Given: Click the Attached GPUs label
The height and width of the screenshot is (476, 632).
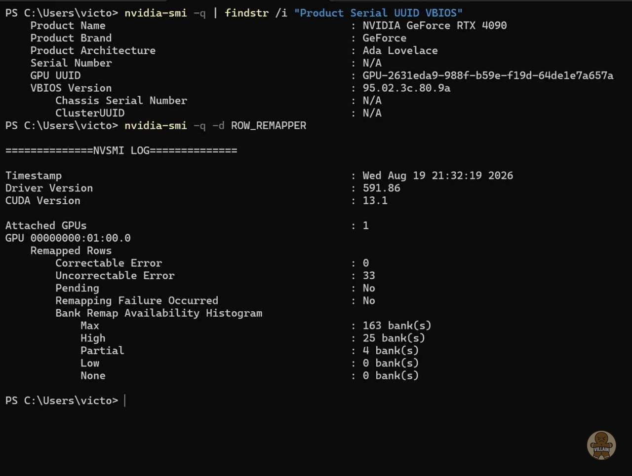Looking at the screenshot, I should click(46, 225).
